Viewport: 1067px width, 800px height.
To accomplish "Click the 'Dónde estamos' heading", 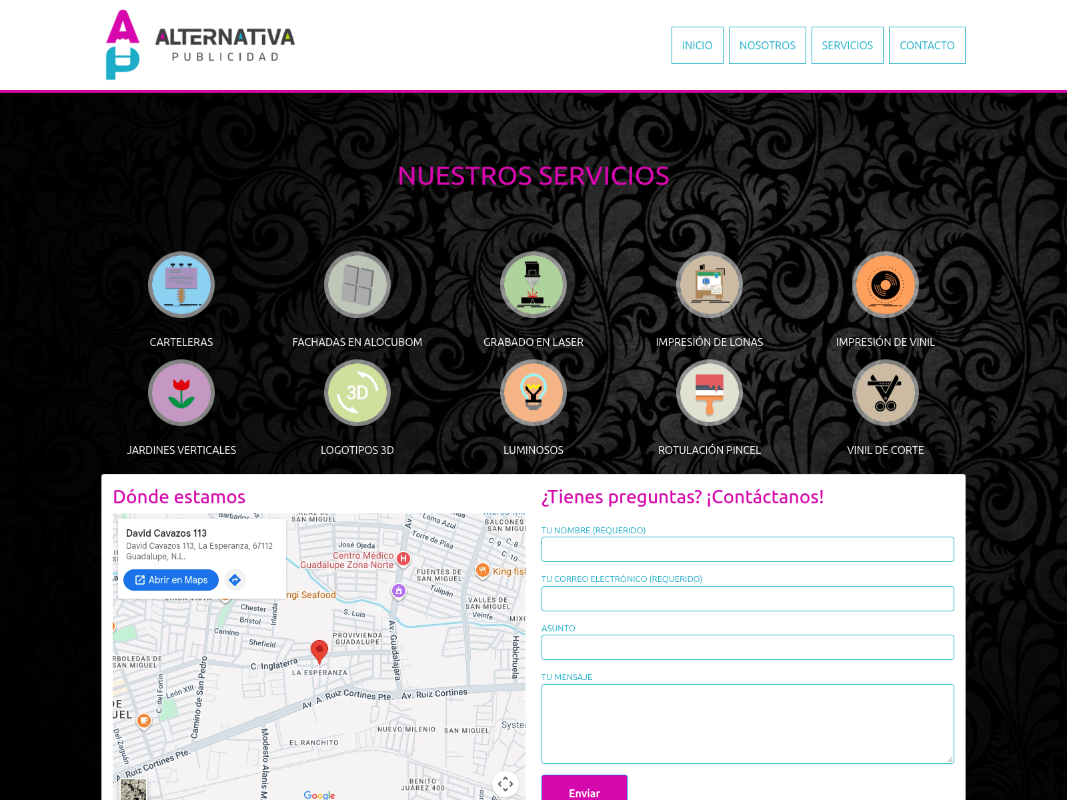I will coord(179,497).
